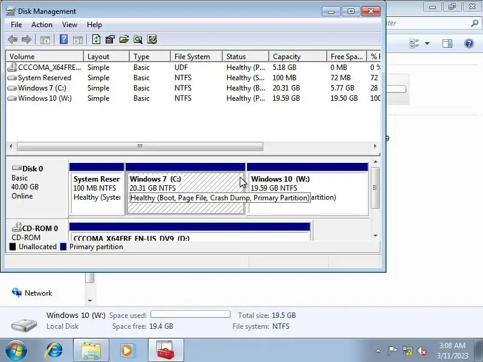Sort by the Free Space column header

(x=347, y=57)
